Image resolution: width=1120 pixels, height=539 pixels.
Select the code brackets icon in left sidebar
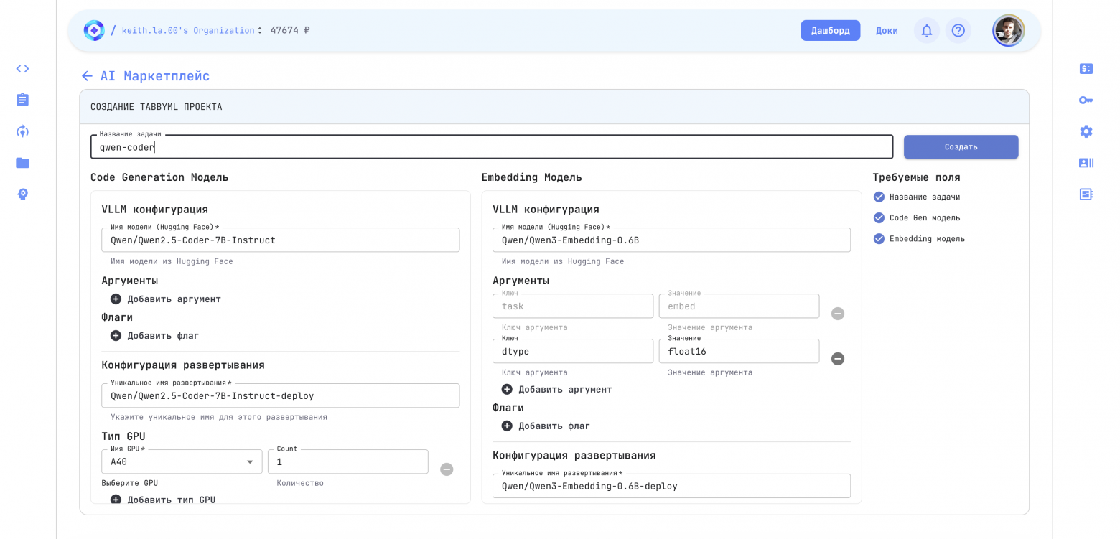[22, 68]
